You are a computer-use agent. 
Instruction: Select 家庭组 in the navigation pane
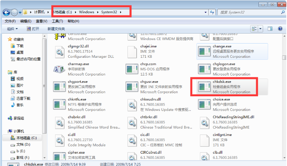pos(18,118)
